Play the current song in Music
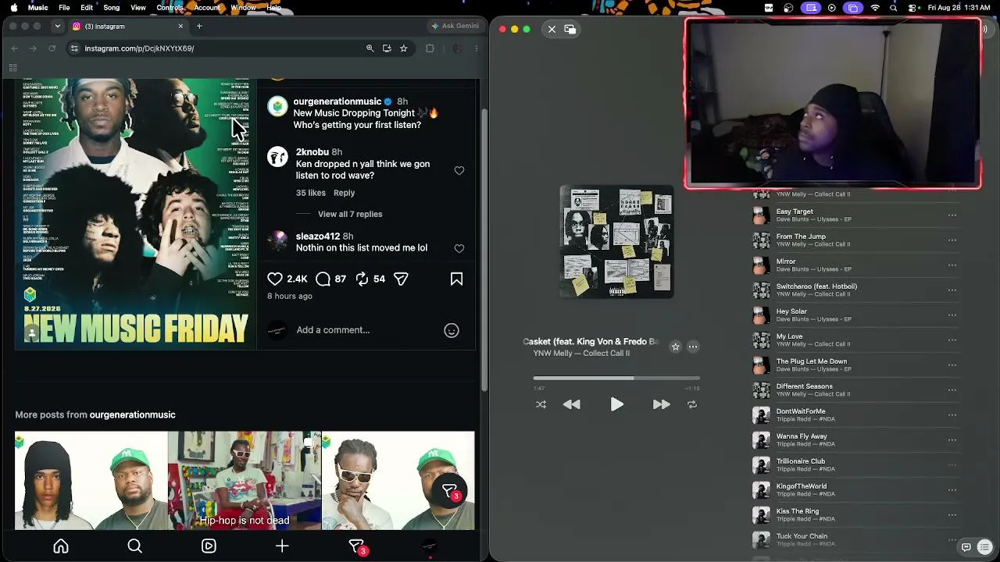The image size is (1000, 562). 616,404
